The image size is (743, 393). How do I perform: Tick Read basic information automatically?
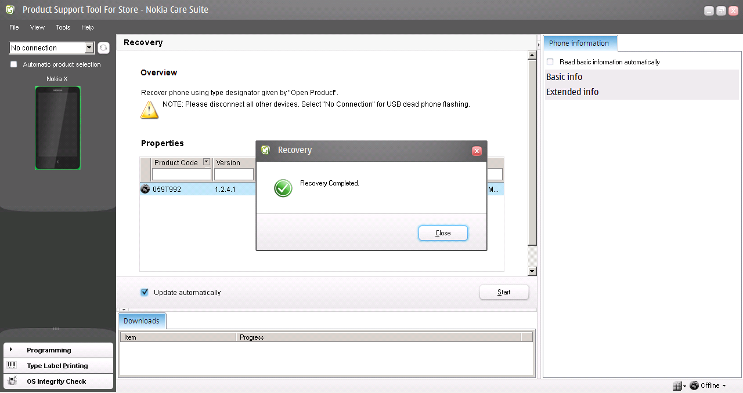tap(550, 62)
